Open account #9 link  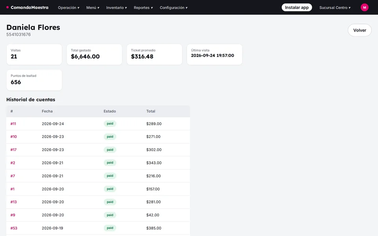tap(13, 215)
